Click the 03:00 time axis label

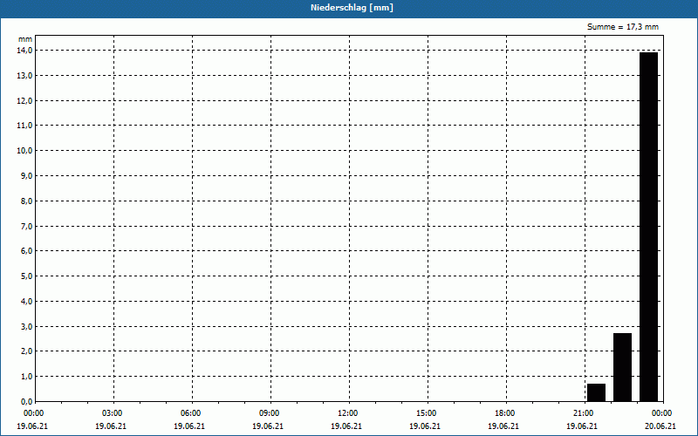click(x=113, y=413)
